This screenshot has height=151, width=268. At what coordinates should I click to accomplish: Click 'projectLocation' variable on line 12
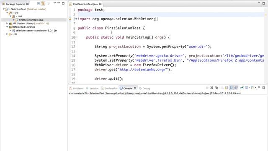[125, 47]
